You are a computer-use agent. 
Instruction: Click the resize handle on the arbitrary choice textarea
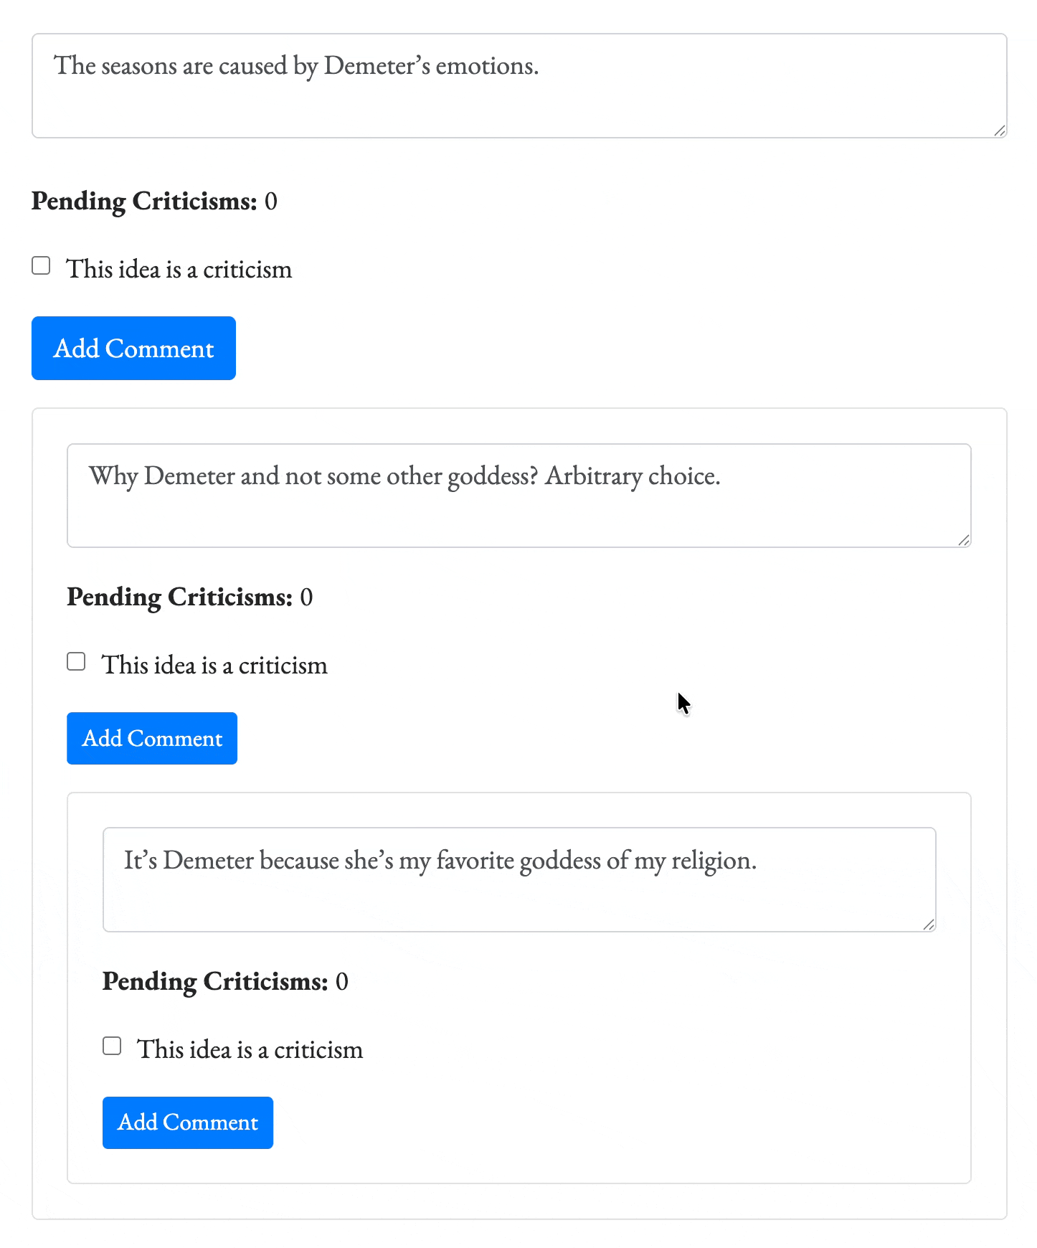[x=964, y=542]
